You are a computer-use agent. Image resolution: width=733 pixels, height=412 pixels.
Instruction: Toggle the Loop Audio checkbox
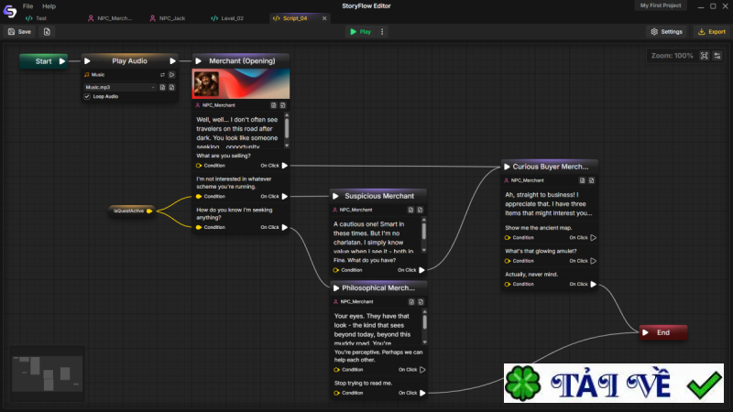coord(87,96)
